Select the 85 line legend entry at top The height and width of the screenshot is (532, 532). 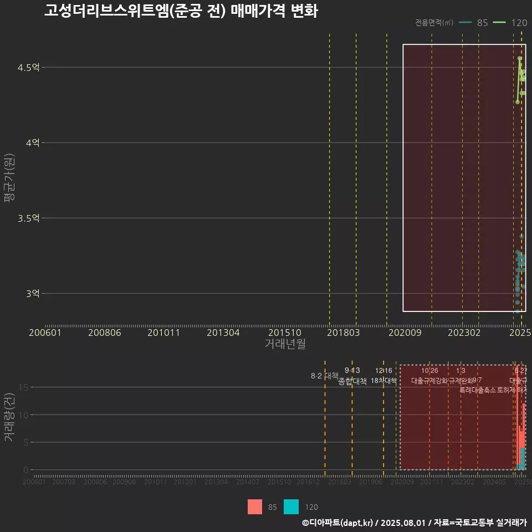pos(473,23)
